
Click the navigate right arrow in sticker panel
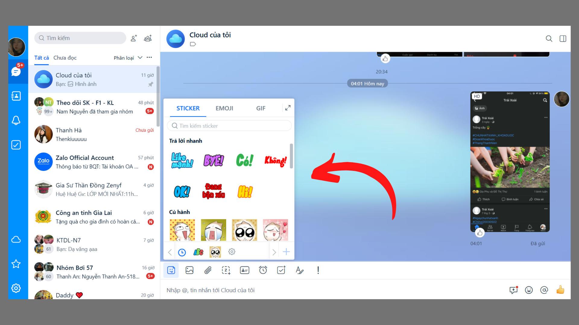coord(274,252)
